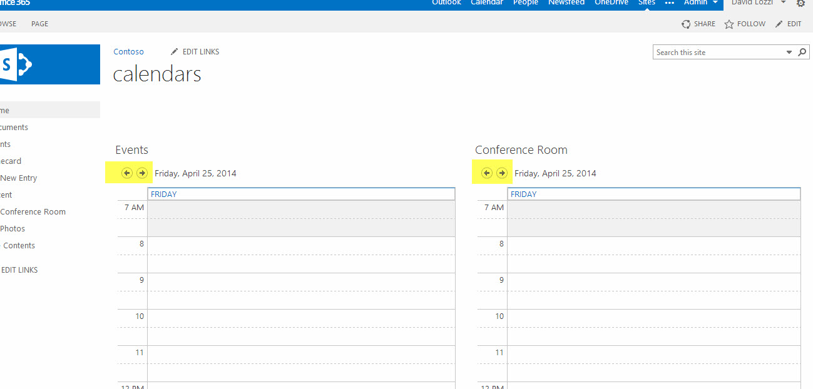The image size is (813, 389).
Task: Expand the David Lozzi user menu
Action: (783, 3)
